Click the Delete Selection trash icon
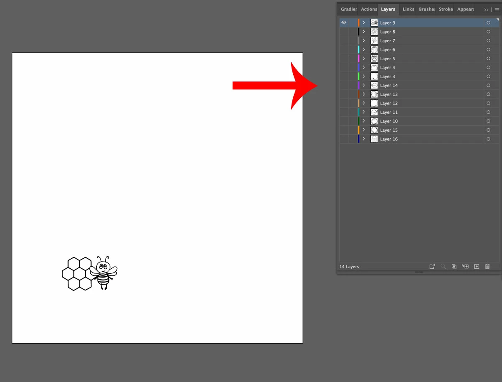The image size is (502, 382). click(x=487, y=267)
